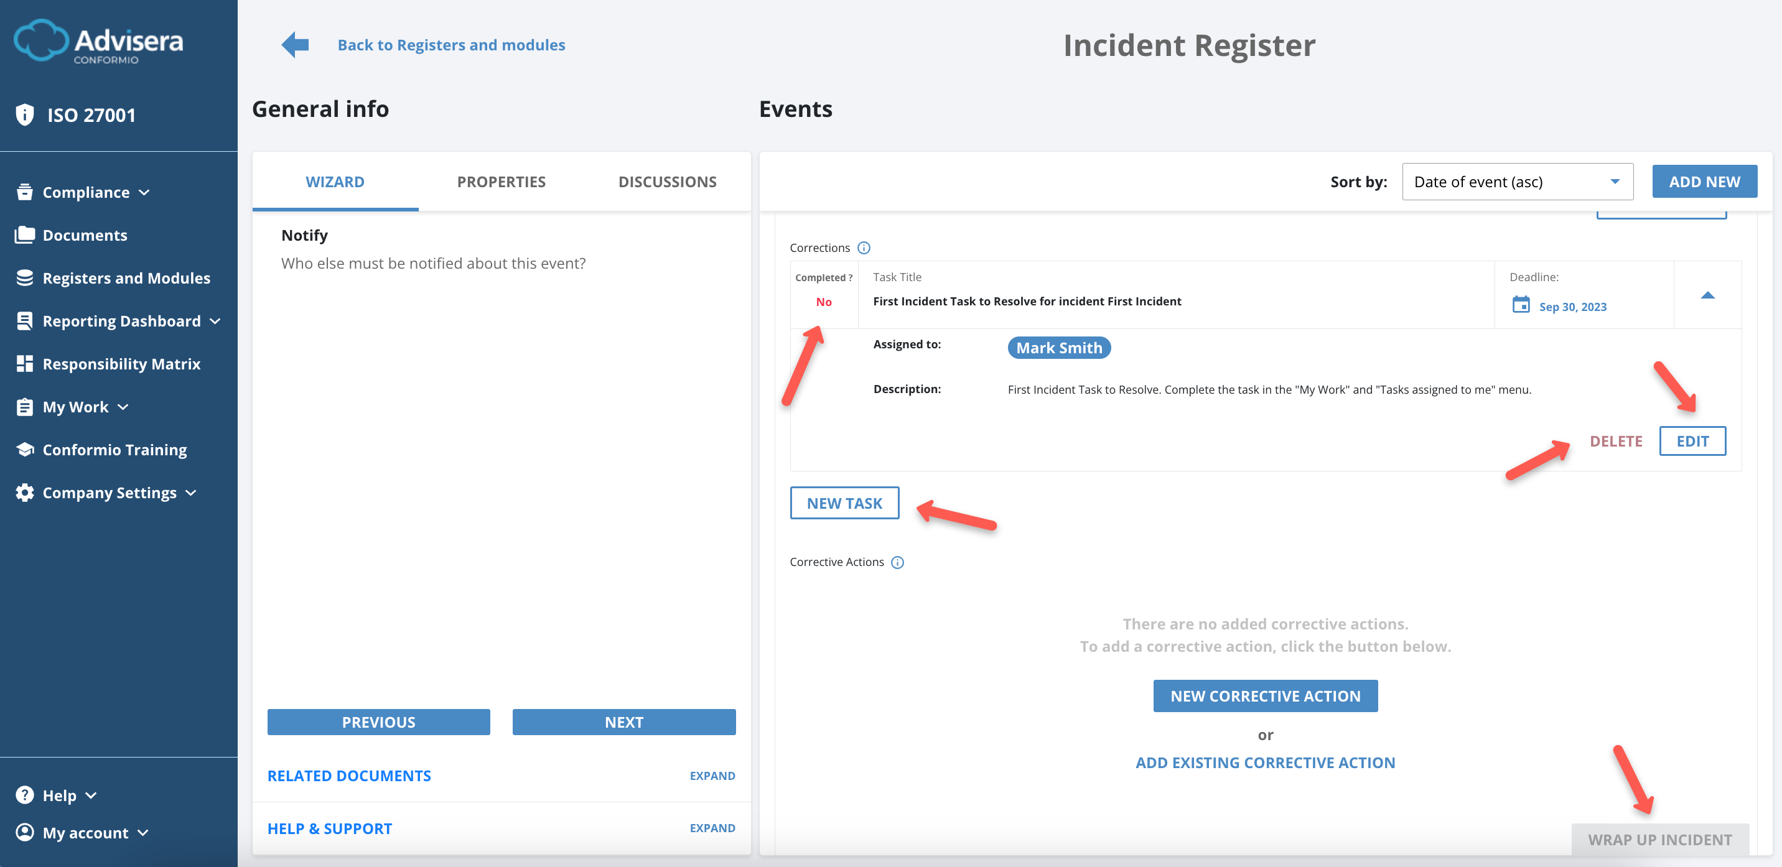
Task: Toggle the Completed status showing No
Action: pyautogui.click(x=823, y=302)
